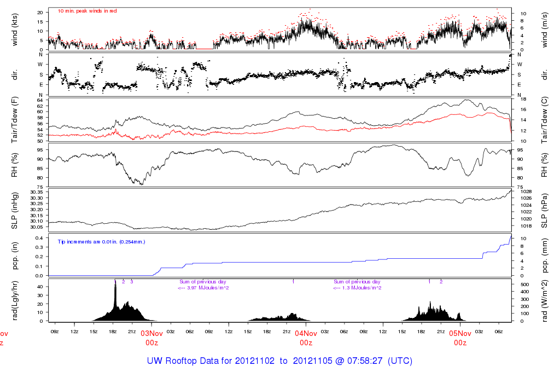
Task: Select the 'rad(Lgly/hr)' axis label
Action: pos(15,301)
